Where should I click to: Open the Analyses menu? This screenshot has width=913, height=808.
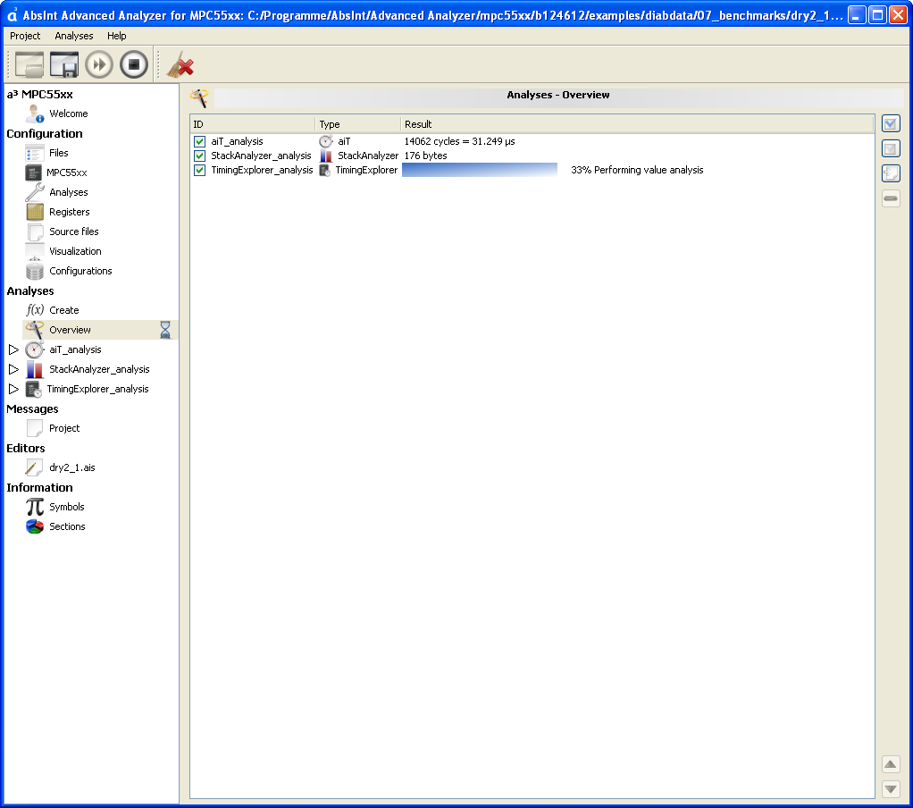click(74, 36)
